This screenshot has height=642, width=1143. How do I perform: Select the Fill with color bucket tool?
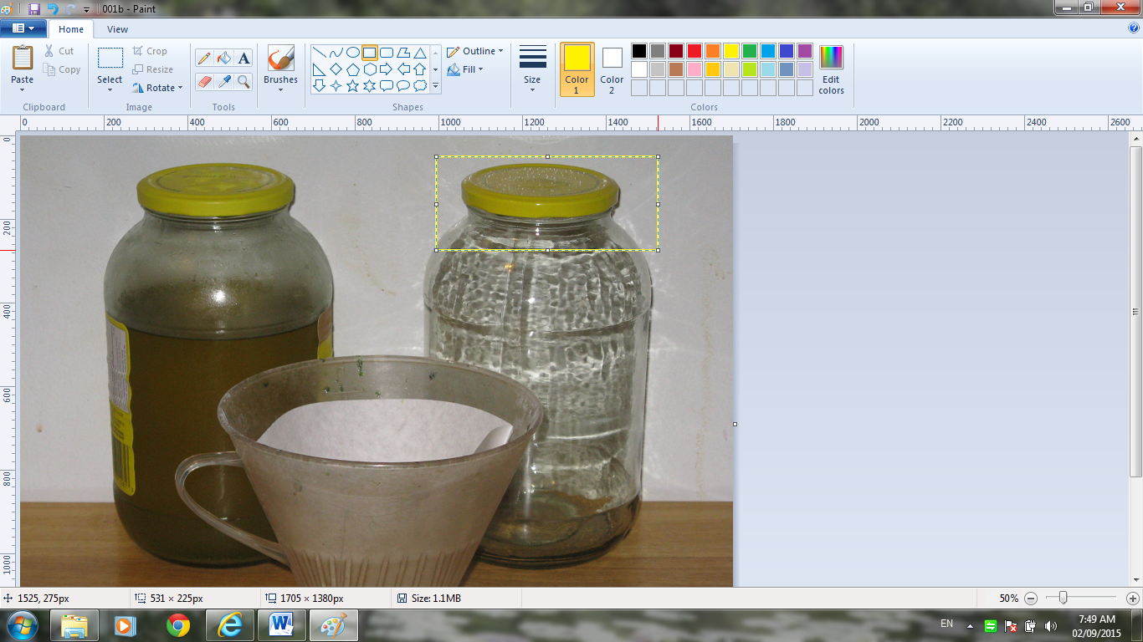223,58
